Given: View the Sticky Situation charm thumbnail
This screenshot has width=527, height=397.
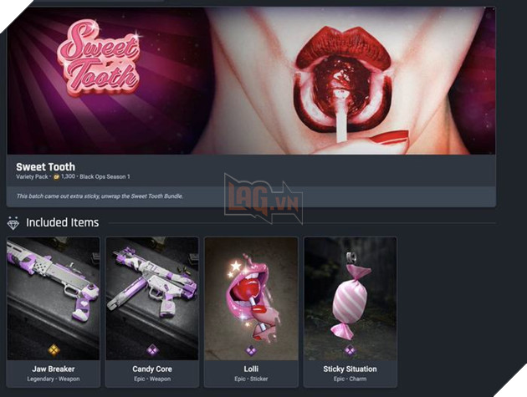Looking at the screenshot, I should tap(350, 298).
